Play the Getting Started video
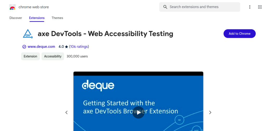 point(138,112)
